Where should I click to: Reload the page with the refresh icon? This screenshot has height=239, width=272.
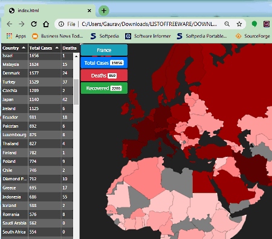34,24
